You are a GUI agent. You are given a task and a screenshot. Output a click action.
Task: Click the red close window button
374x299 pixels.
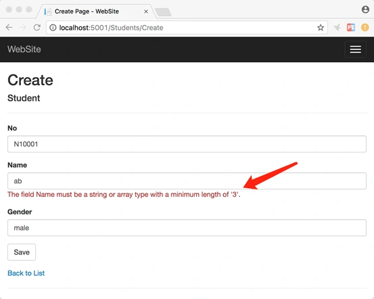coord(9,9)
